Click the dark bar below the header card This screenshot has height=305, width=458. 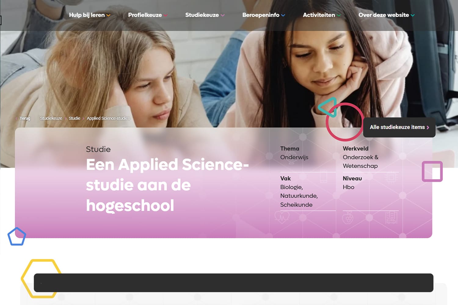pos(234,283)
